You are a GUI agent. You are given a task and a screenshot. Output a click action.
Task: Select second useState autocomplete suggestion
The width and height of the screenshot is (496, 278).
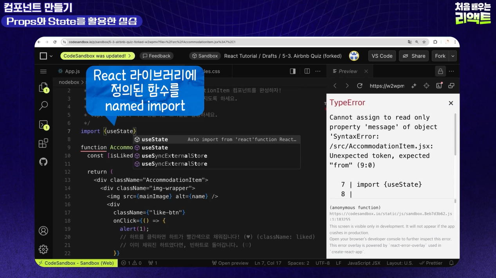point(216,147)
